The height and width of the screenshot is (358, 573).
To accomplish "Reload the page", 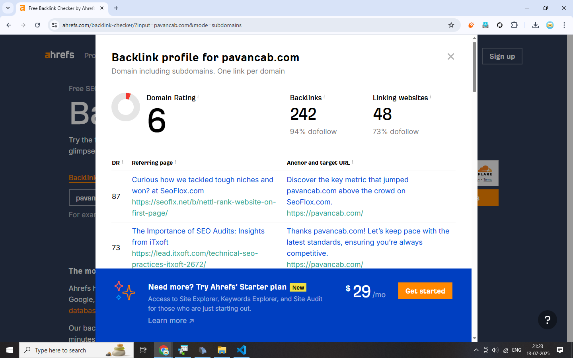I will pos(37,25).
